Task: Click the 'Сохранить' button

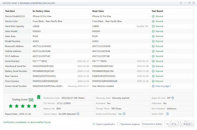Action: (172, 124)
